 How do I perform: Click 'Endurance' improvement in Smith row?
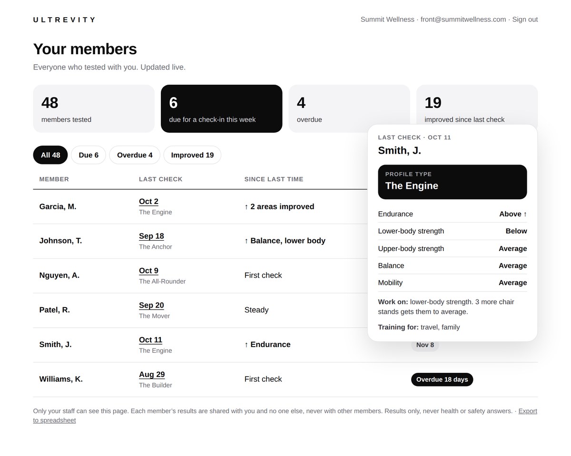267,345
